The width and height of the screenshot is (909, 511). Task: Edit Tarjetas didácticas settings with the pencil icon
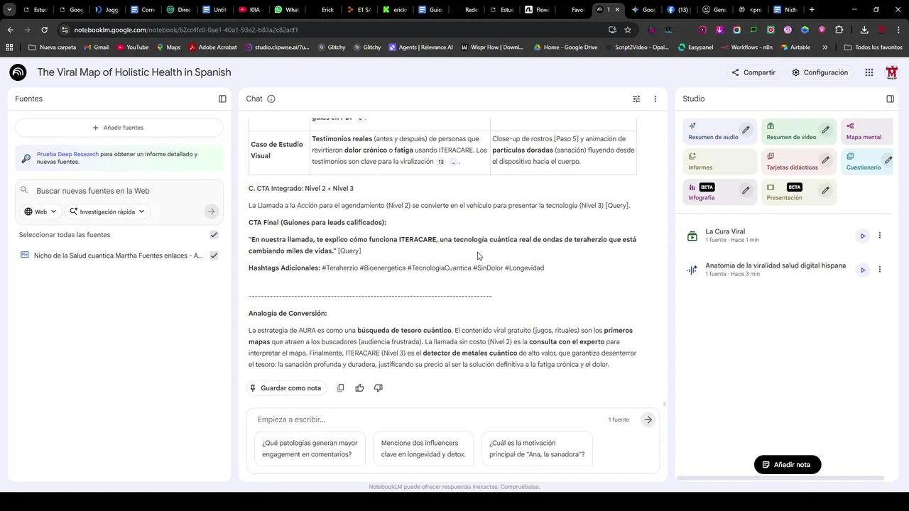(x=825, y=160)
